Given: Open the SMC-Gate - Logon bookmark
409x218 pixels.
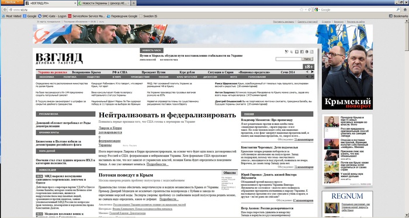Looking at the screenshot, I should click(x=52, y=16).
